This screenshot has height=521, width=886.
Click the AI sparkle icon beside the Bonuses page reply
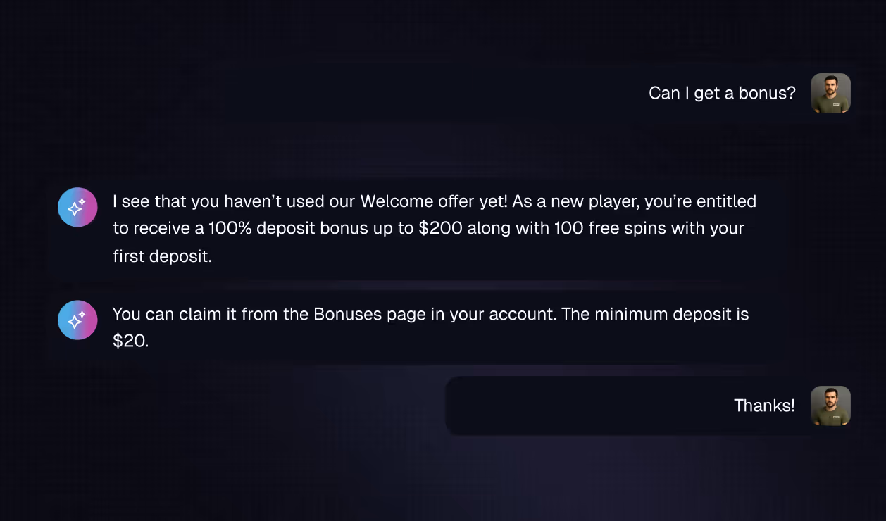pyautogui.click(x=77, y=320)
